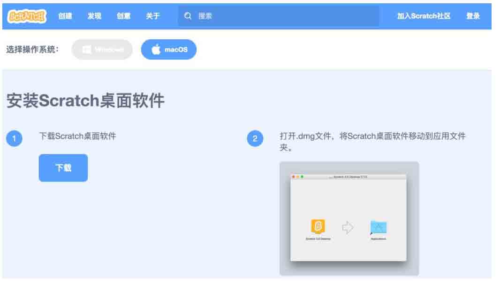The image size is (500, 281).
Task: Go to the 发现 (Explore) page
Action: point(94,16)
